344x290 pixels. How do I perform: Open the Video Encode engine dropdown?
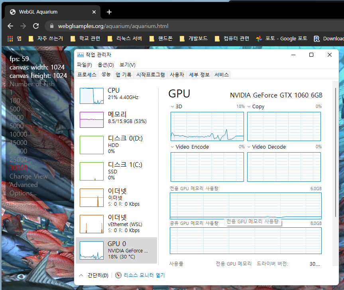pos(172,147)
